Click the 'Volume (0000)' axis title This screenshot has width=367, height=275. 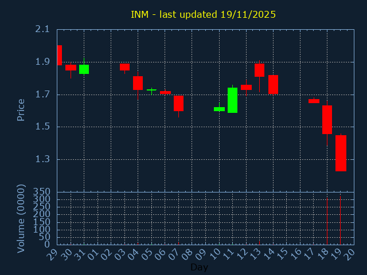21,219
